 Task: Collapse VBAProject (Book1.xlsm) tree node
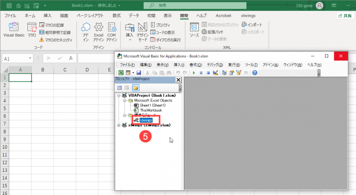point(119,95)
